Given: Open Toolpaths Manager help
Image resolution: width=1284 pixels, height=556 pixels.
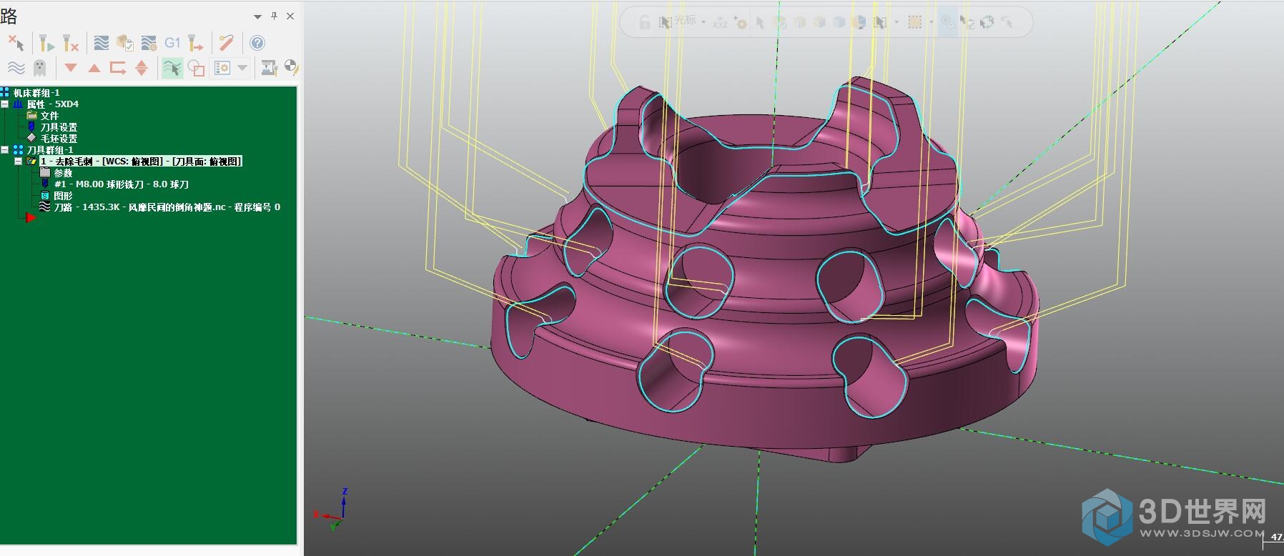Looking at the screenshot, I should point(257,43).
